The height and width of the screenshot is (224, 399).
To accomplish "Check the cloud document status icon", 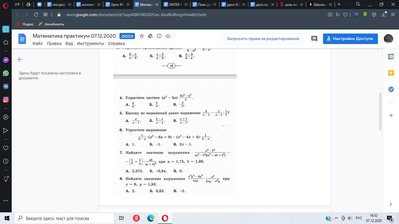I will click(x=168, y=36).
